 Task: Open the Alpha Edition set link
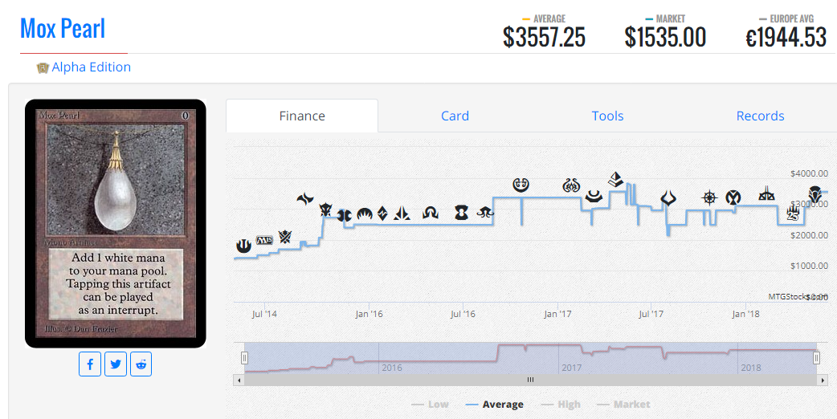(92, 67)
